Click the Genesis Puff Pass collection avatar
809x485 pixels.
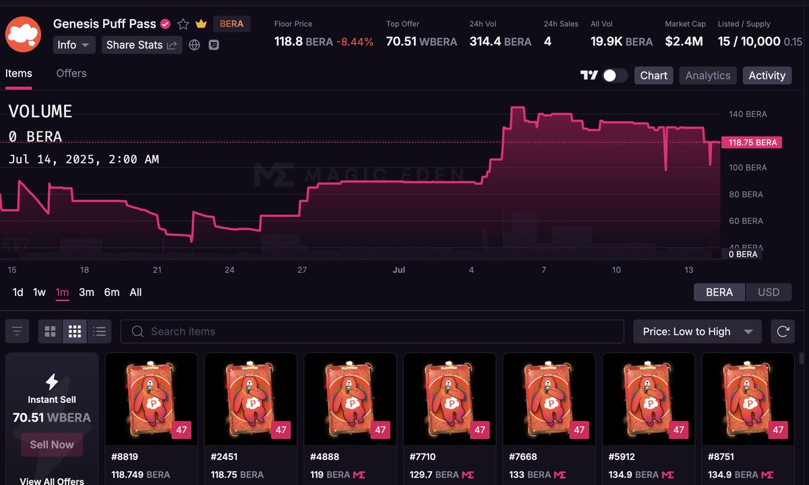(x=23, y=34)
